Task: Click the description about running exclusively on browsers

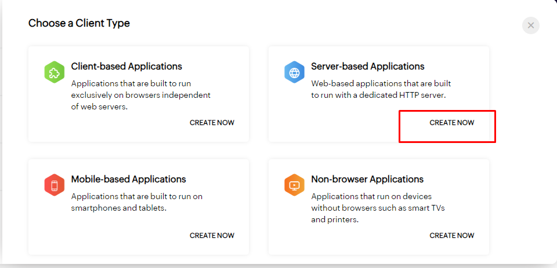Action: click(x=140, y=94)
